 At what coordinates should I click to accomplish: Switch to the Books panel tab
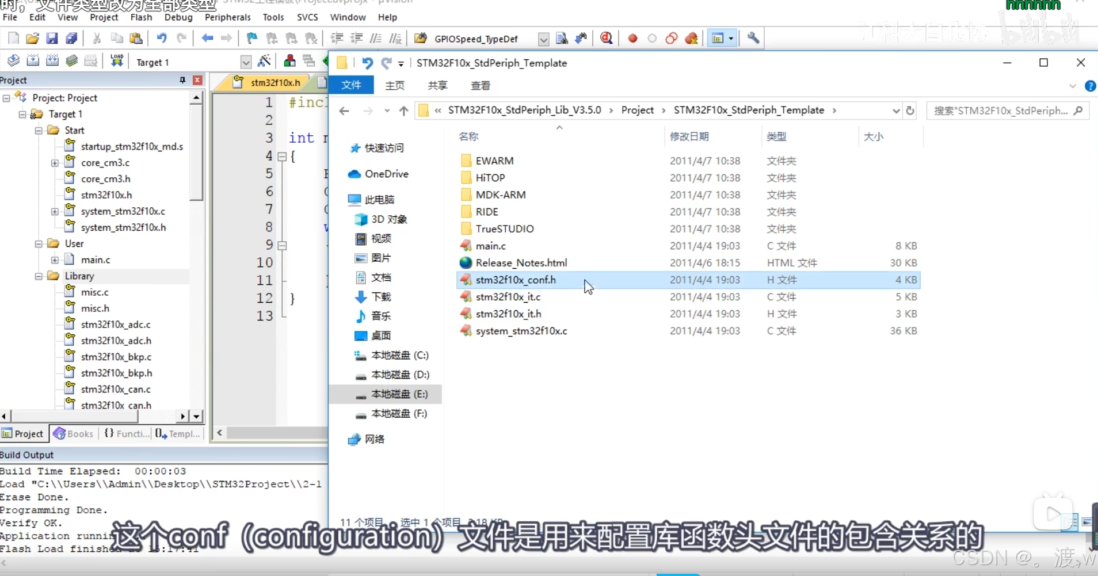point(74,434)
